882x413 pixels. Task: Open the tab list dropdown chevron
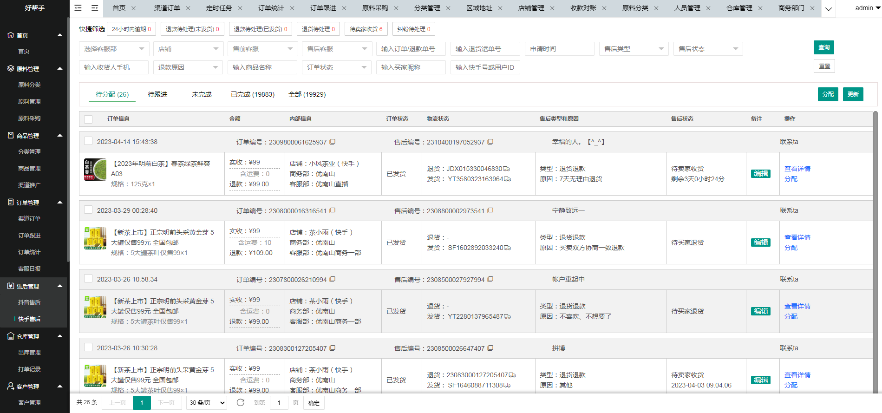829,9
